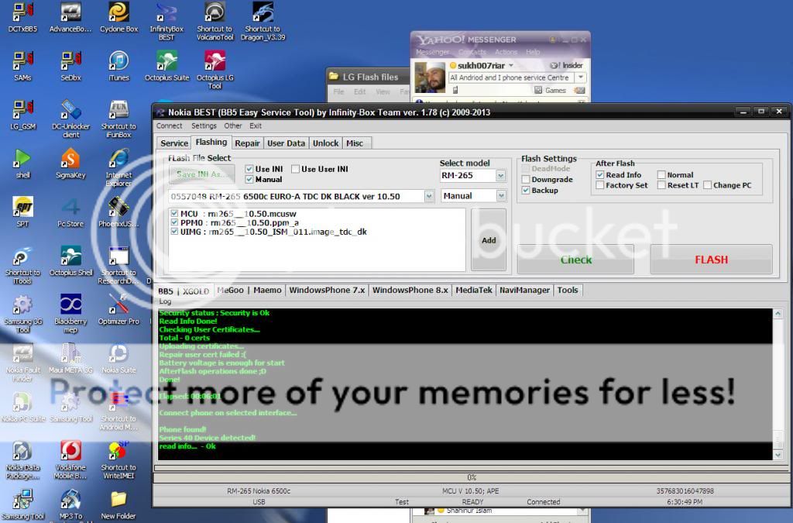Image resolution: width=793 pixels, height=523 pixels.
Task: Click the SAMs desktop icon
Action: point(22,66)
